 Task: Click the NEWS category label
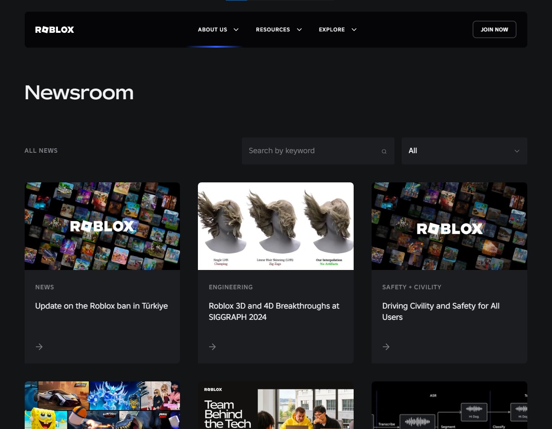tap(44, 287)
